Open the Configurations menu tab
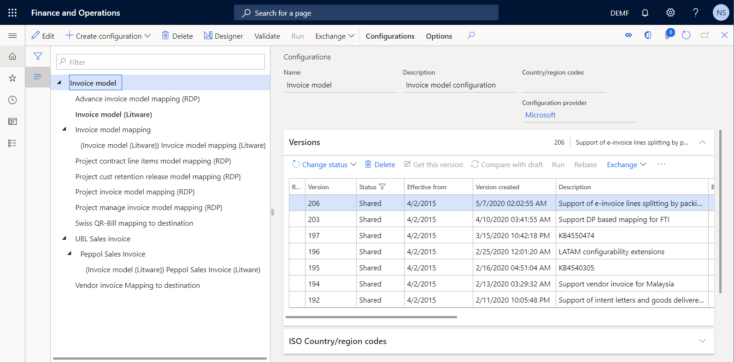 (390, 36)
